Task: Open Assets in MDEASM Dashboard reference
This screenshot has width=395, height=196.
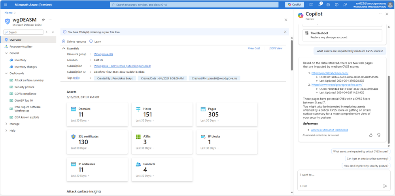Action: click(x=329, y=130)
